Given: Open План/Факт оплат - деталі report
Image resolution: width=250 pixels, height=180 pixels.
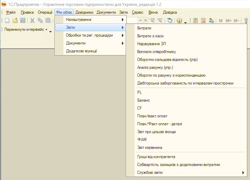Looking at the screenshot, I should point(190,124).
